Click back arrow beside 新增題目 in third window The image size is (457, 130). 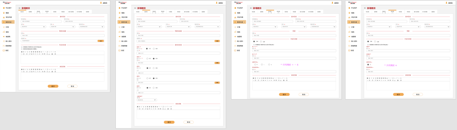tap(251, 8)
